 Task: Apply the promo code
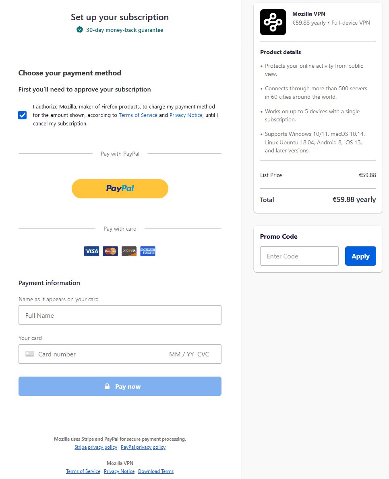click(360, 256)
